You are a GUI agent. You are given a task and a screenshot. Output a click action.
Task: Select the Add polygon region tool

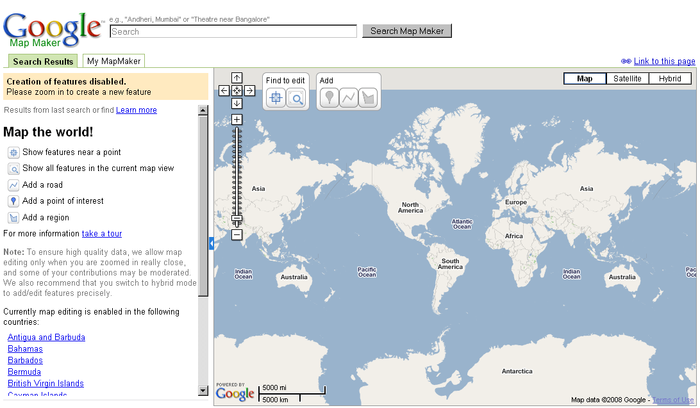(368, 97)
